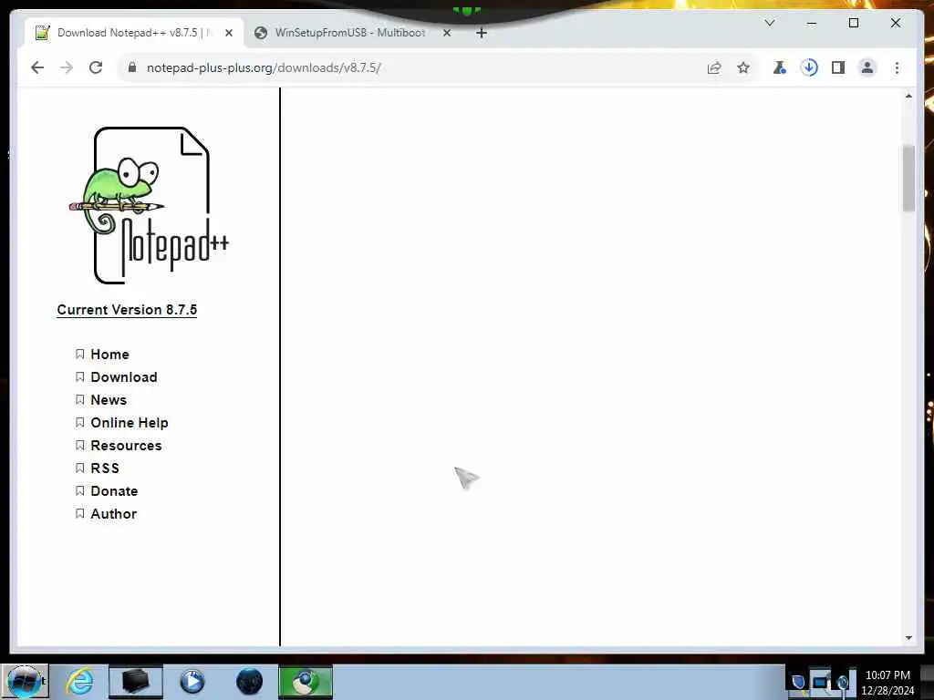Open the profile avatar menu
This screenshot has width=934, height=700.
click(x=867, y=67)
